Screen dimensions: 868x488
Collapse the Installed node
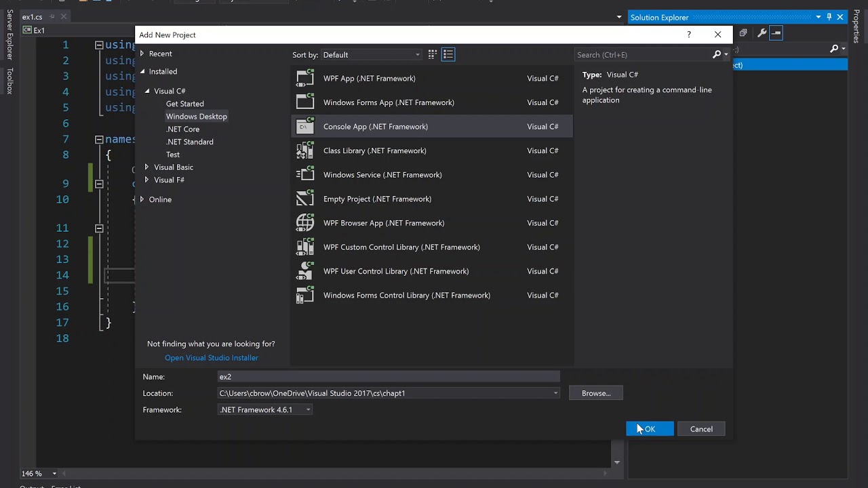pos(142,71)
